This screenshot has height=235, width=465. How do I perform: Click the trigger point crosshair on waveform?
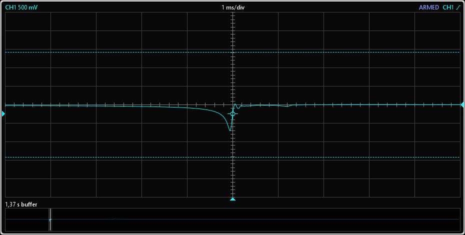233,114
